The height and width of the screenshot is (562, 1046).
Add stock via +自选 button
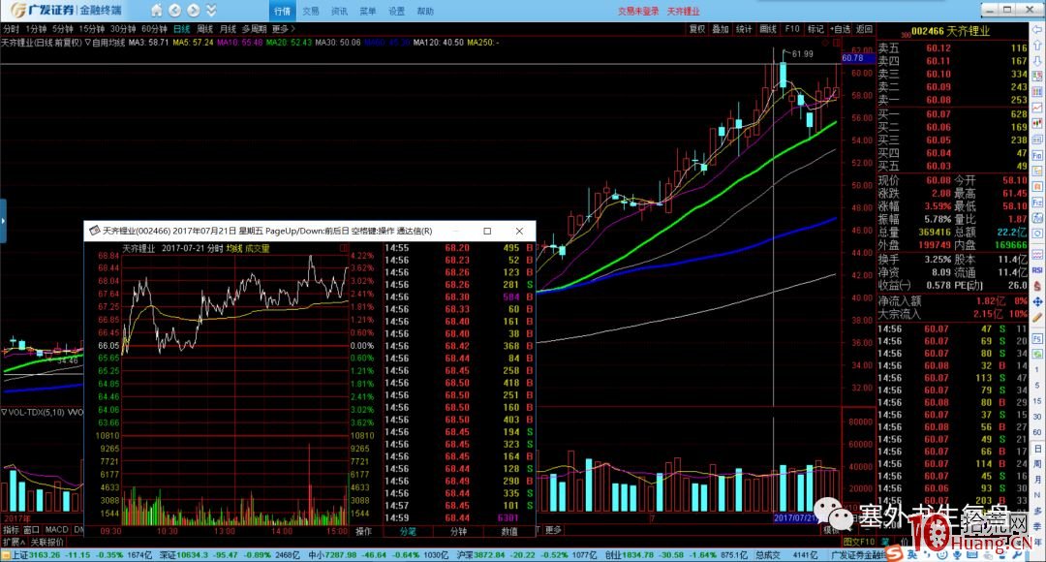(x=841, y=29)
